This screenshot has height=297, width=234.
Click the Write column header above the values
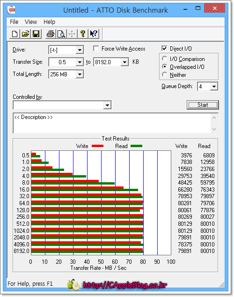coord(181,146)
